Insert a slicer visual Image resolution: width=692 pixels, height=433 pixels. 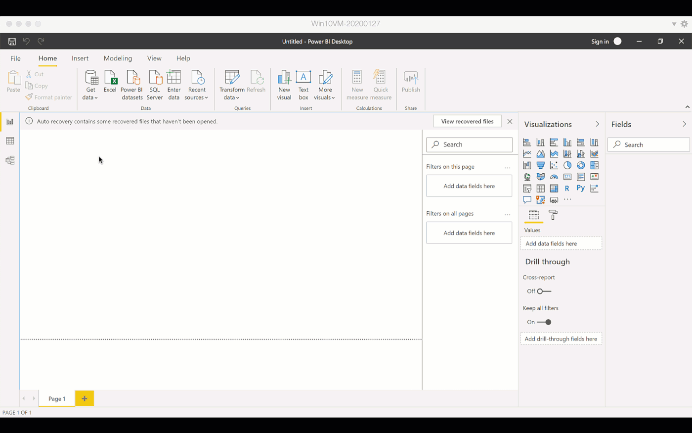[x=527, y=189]
